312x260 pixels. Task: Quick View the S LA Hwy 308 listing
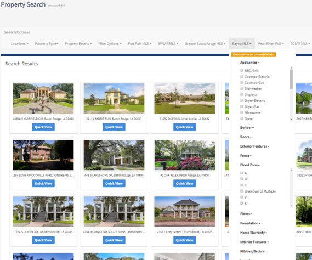(x=43, y=240)
